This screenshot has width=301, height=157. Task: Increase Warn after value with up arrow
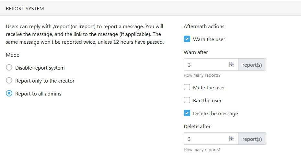point(232,63)
